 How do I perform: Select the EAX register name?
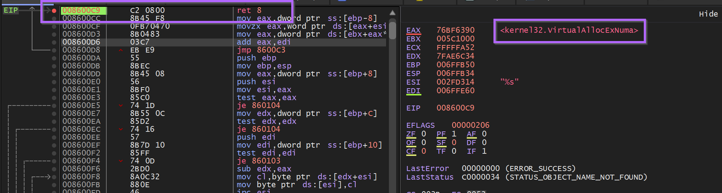point(413,30)
